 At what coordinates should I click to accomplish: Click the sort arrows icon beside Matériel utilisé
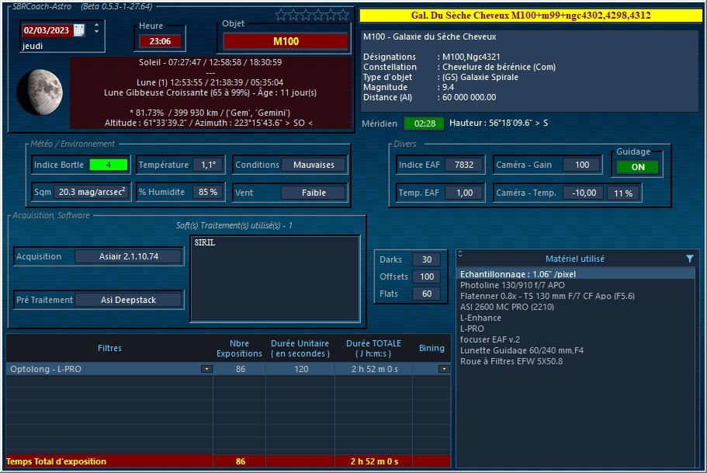click(461, 254)
